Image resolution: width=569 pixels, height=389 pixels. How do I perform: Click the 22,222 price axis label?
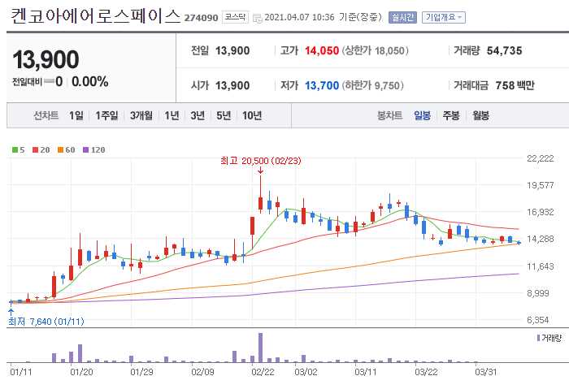pos(541,158)
